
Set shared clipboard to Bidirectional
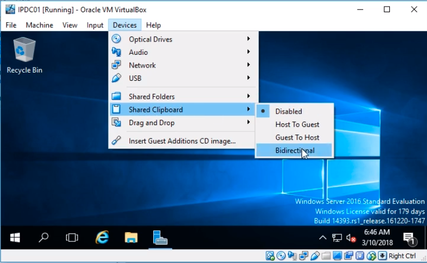point(294,151)
